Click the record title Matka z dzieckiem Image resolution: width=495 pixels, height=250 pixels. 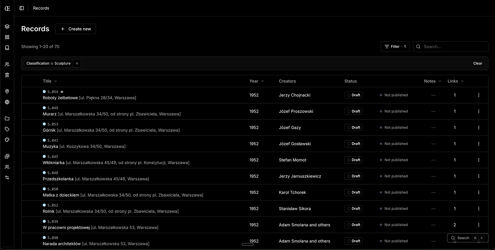[x=61, y=195]
